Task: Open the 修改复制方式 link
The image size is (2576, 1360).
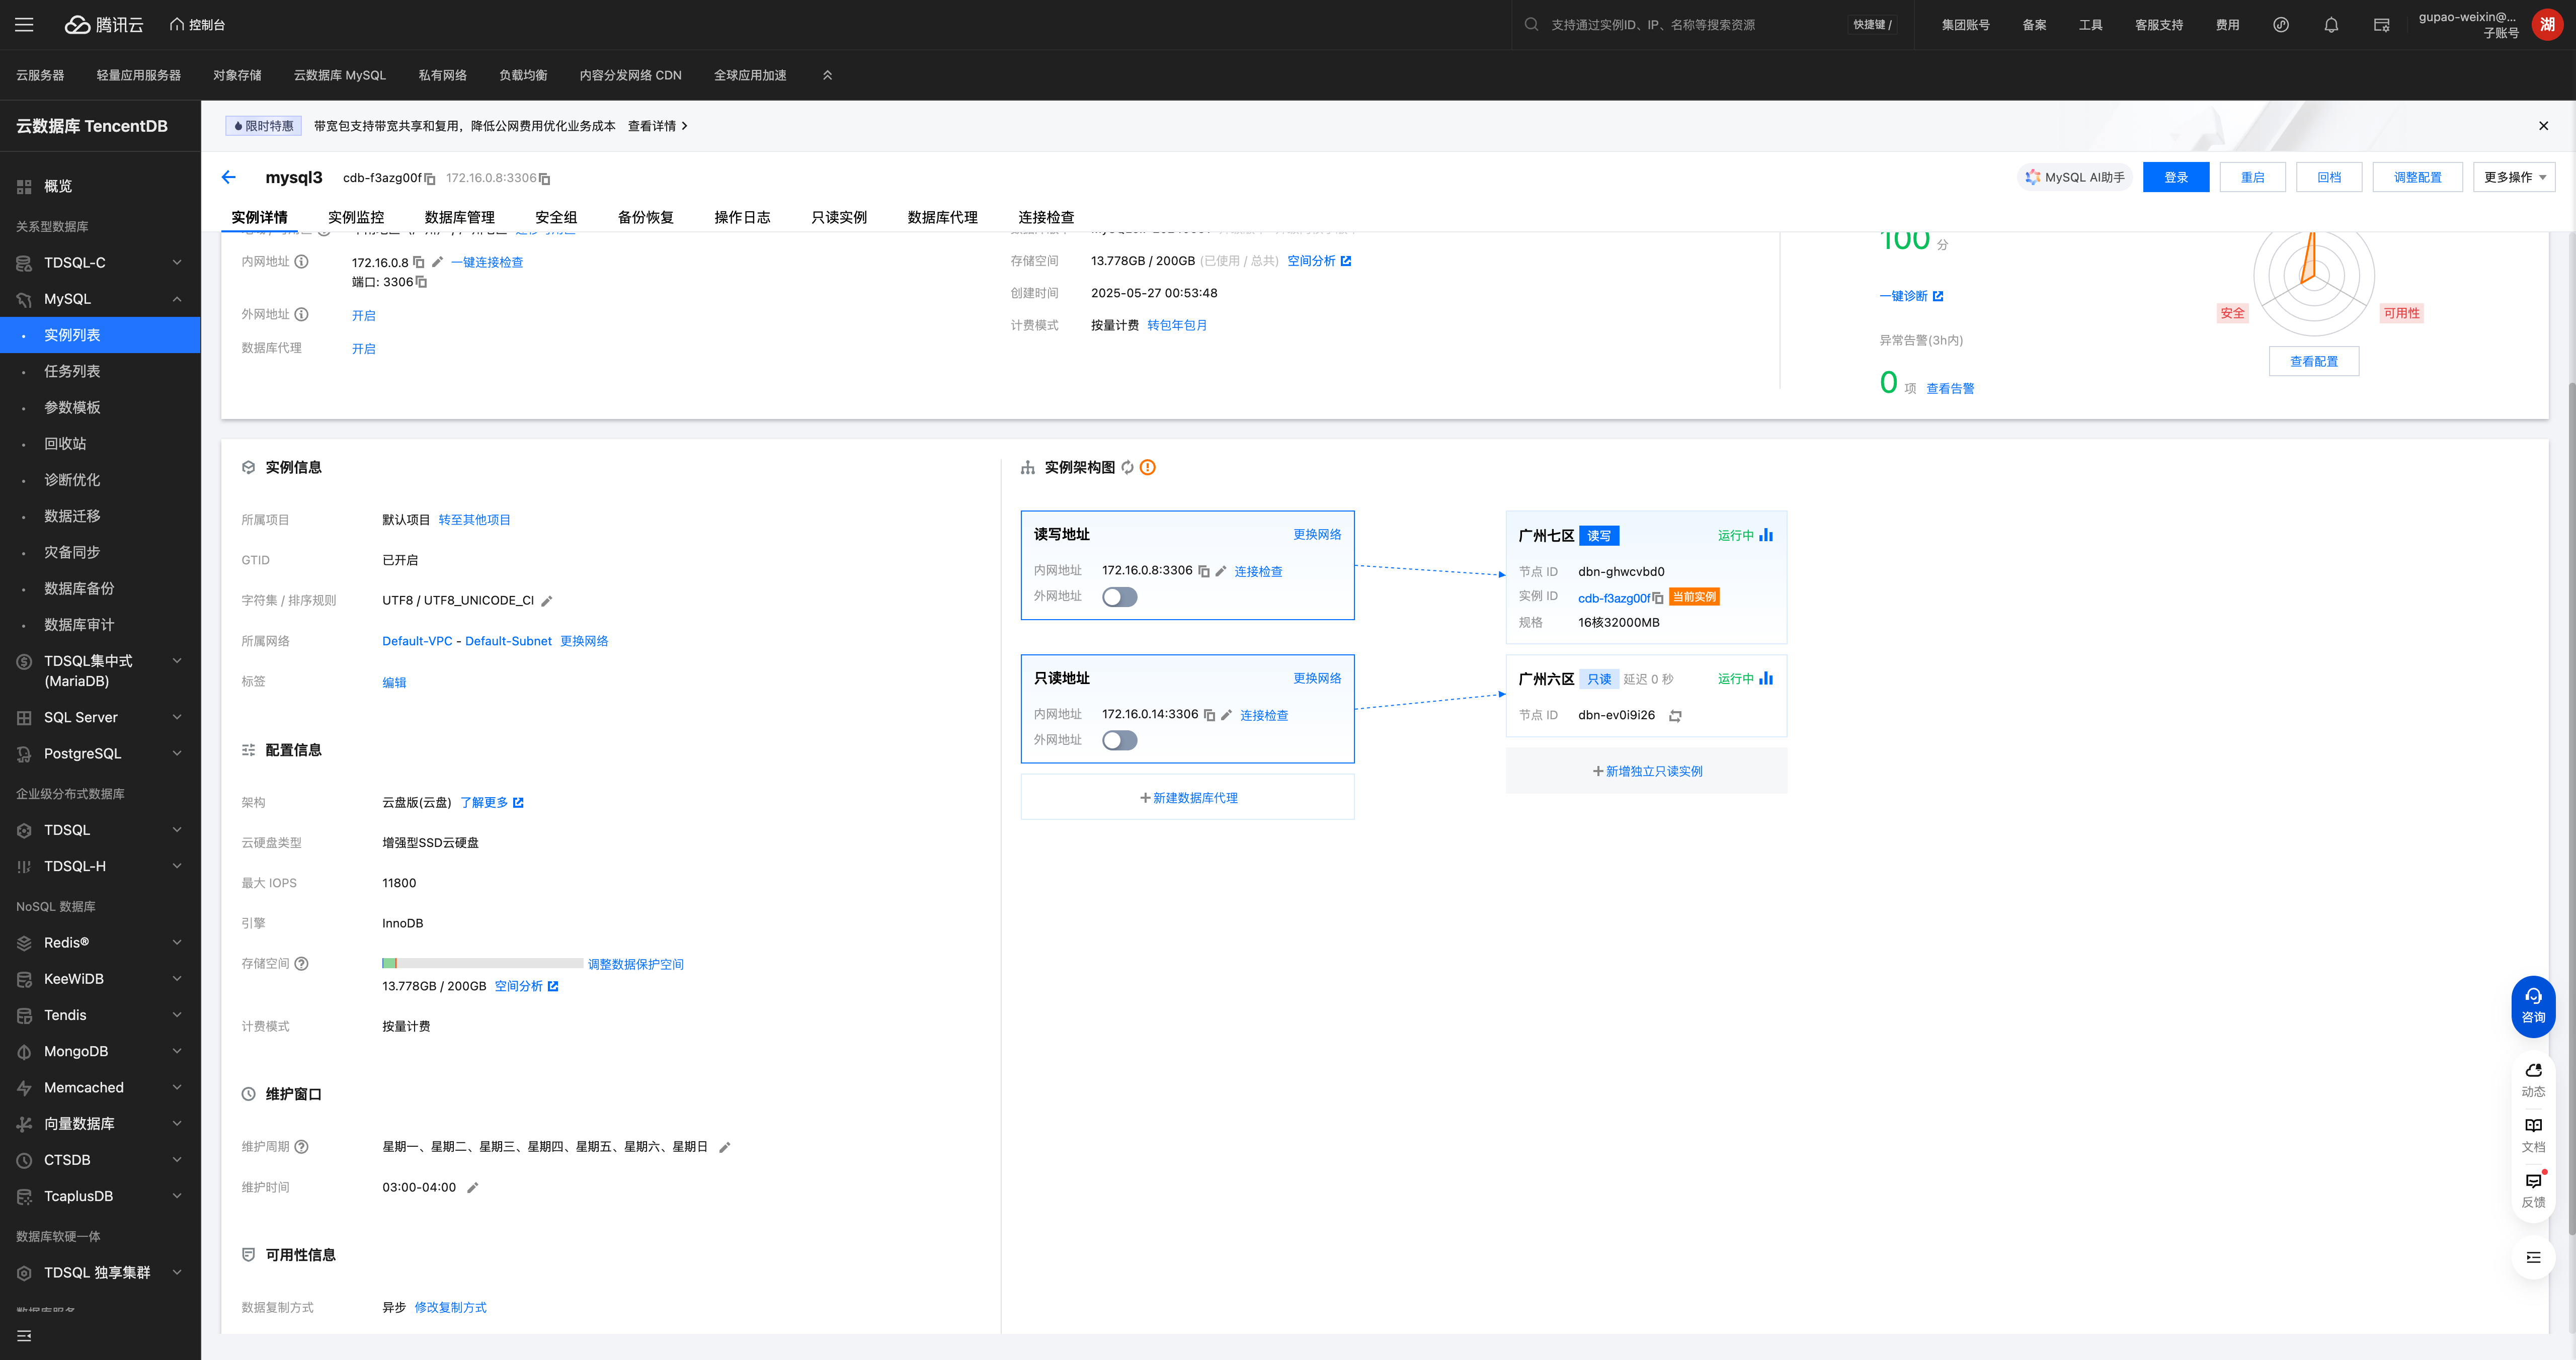Action: pyautogui.click(x=450, y=1308)
